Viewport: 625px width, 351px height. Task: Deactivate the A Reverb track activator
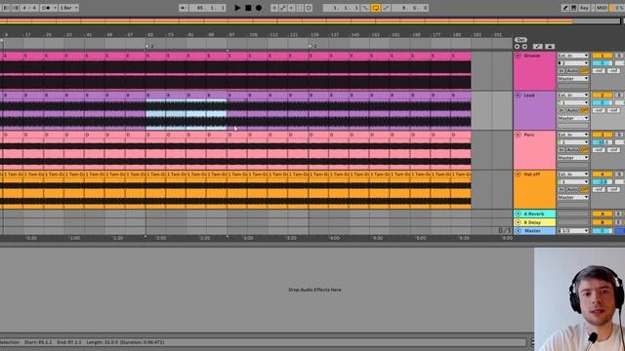click(x=603, y=214)
